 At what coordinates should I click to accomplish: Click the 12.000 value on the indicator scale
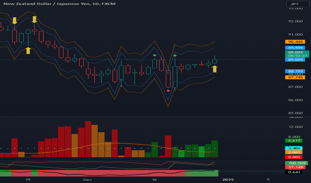click(296, 127)
